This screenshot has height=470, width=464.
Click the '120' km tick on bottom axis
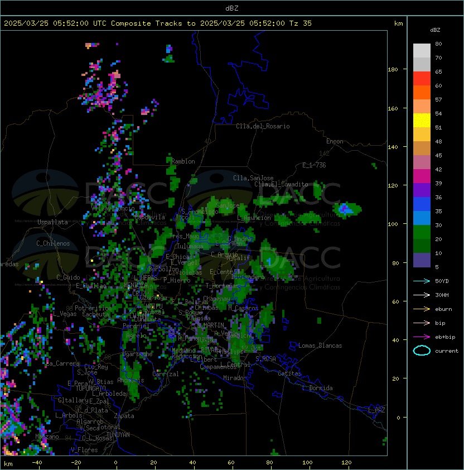(346, 463)
